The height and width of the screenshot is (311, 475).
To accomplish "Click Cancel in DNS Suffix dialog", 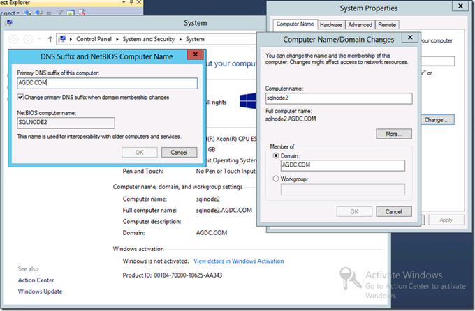I will (x=179, y=153).
